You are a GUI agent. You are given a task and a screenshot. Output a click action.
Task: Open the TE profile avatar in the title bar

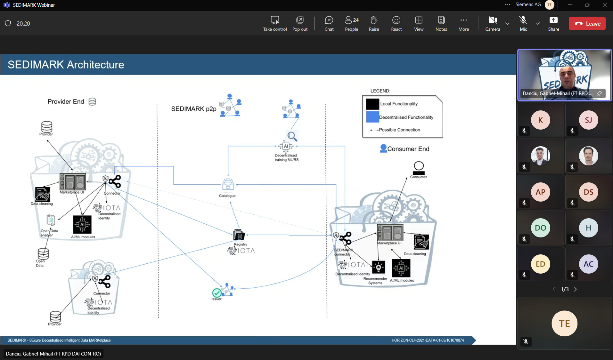[550, 5]
